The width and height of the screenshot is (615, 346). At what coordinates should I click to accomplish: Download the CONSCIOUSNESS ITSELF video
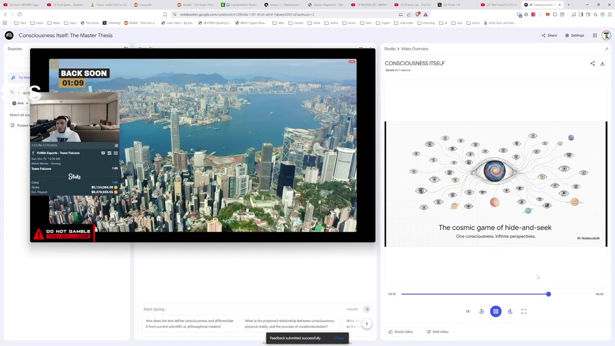pyautogui.click(x=603, y=63)
